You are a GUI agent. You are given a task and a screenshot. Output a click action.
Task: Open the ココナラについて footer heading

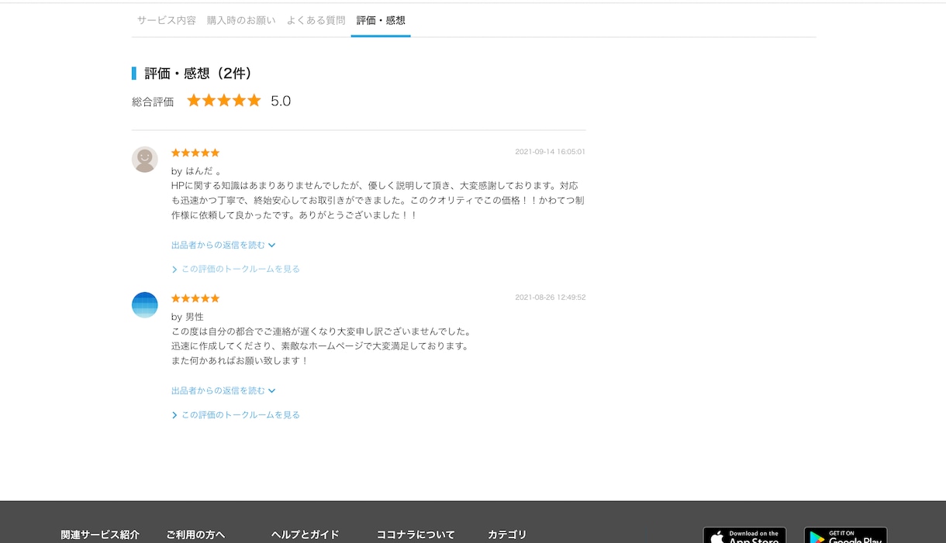pos(416,534)
